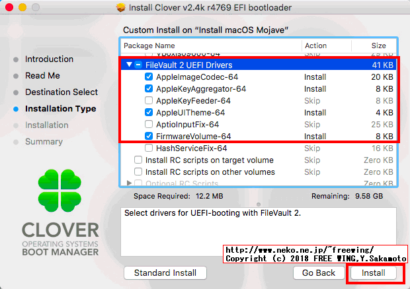This screenshot has width=410, height=289.
Task: Enable AptioInputFix-64 checkbox
Action: pos(149,124)
